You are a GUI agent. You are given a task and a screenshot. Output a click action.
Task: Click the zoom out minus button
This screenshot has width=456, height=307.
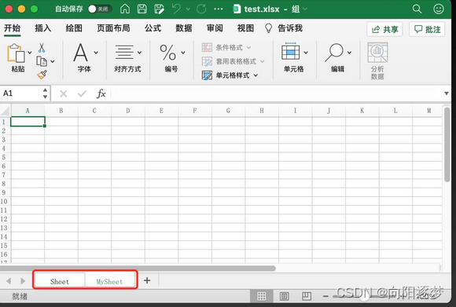coord(325,296)
